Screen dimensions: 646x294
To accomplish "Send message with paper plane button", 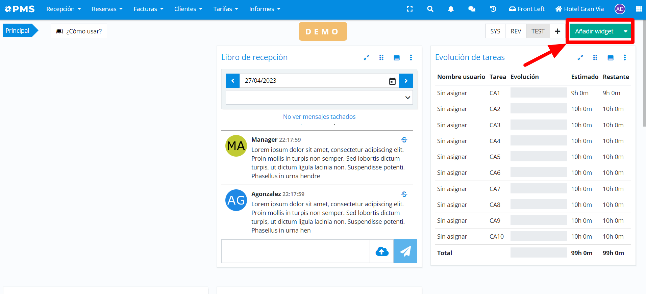I will click(405, 251).
